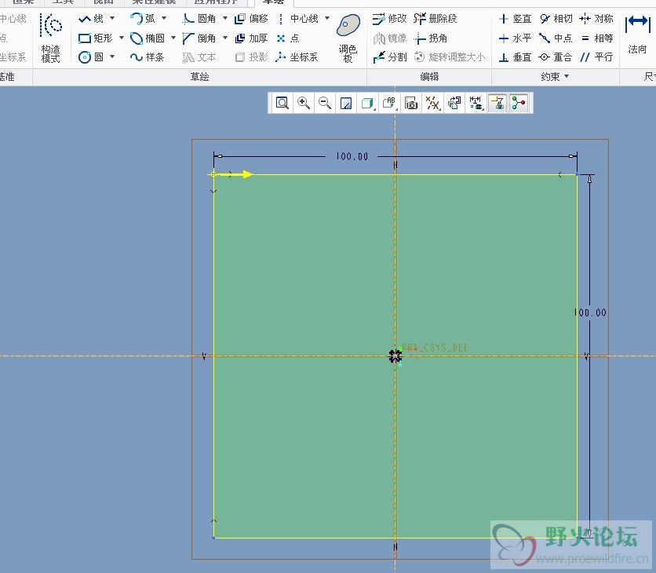
Task: Click the Corner (拐角) trim tool
Action: [431, 38]
